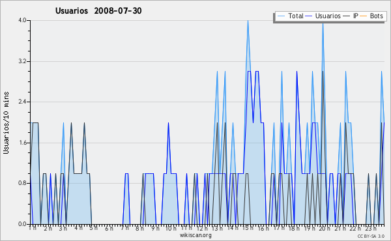Click the '19 h' x-axis label

point(310,228)
